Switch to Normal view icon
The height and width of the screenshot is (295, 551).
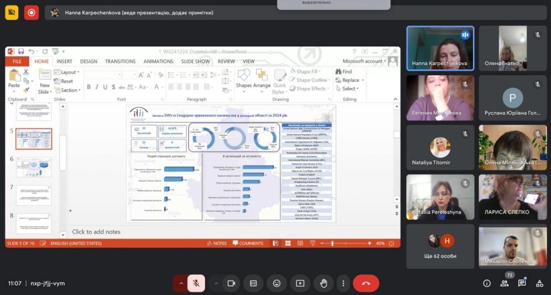pos(275,243)
